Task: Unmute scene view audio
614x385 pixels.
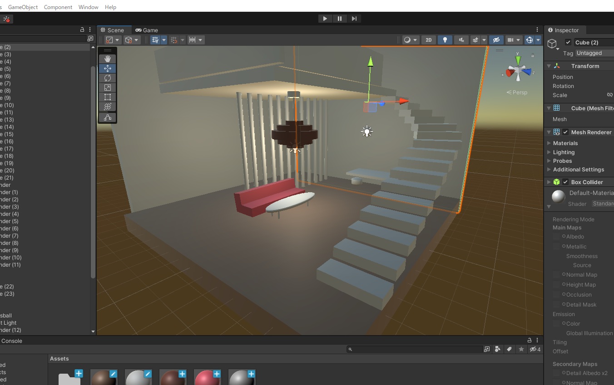Action: pos(461,40)
